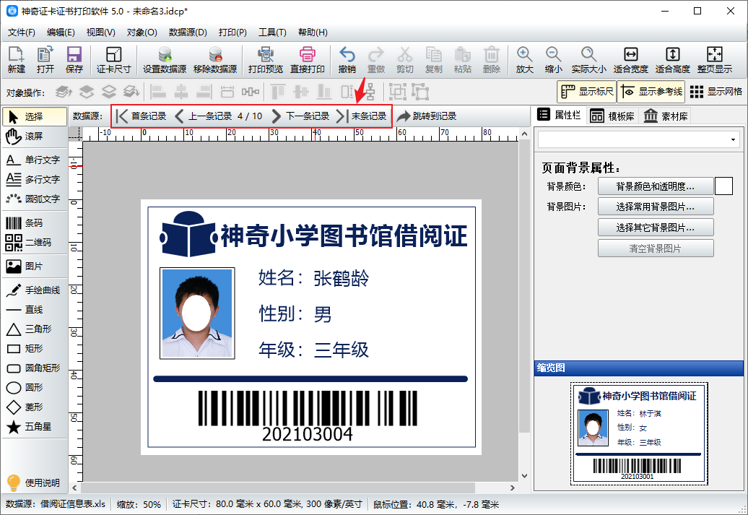Screen dimensions: 748x515
Task: Zoom in with the 放大 icon
Action: [x=524, y=60]
